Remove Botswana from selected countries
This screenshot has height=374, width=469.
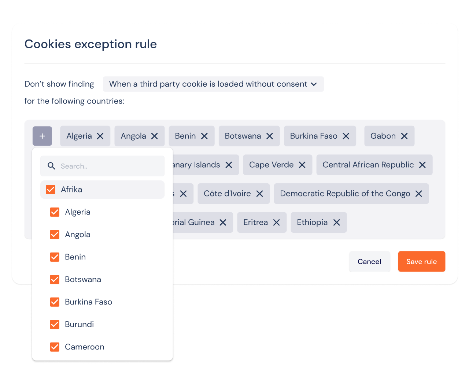(x=270, y=136)
